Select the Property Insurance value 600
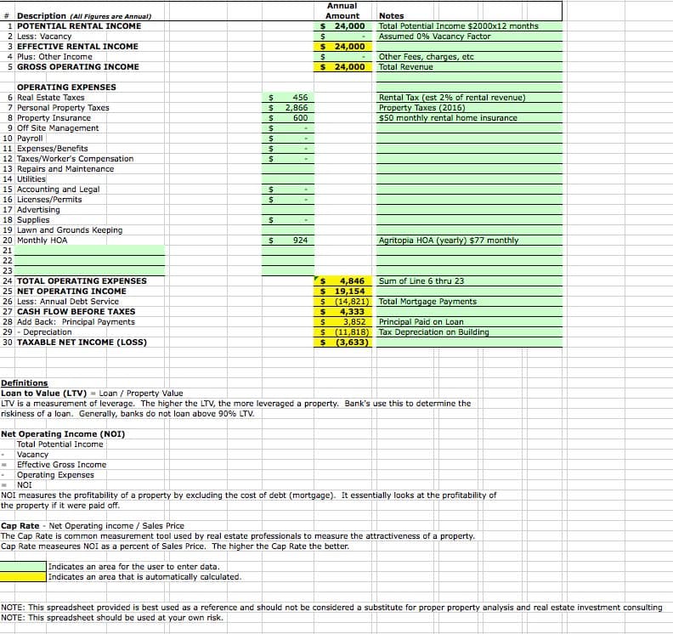 click(288, 118)
